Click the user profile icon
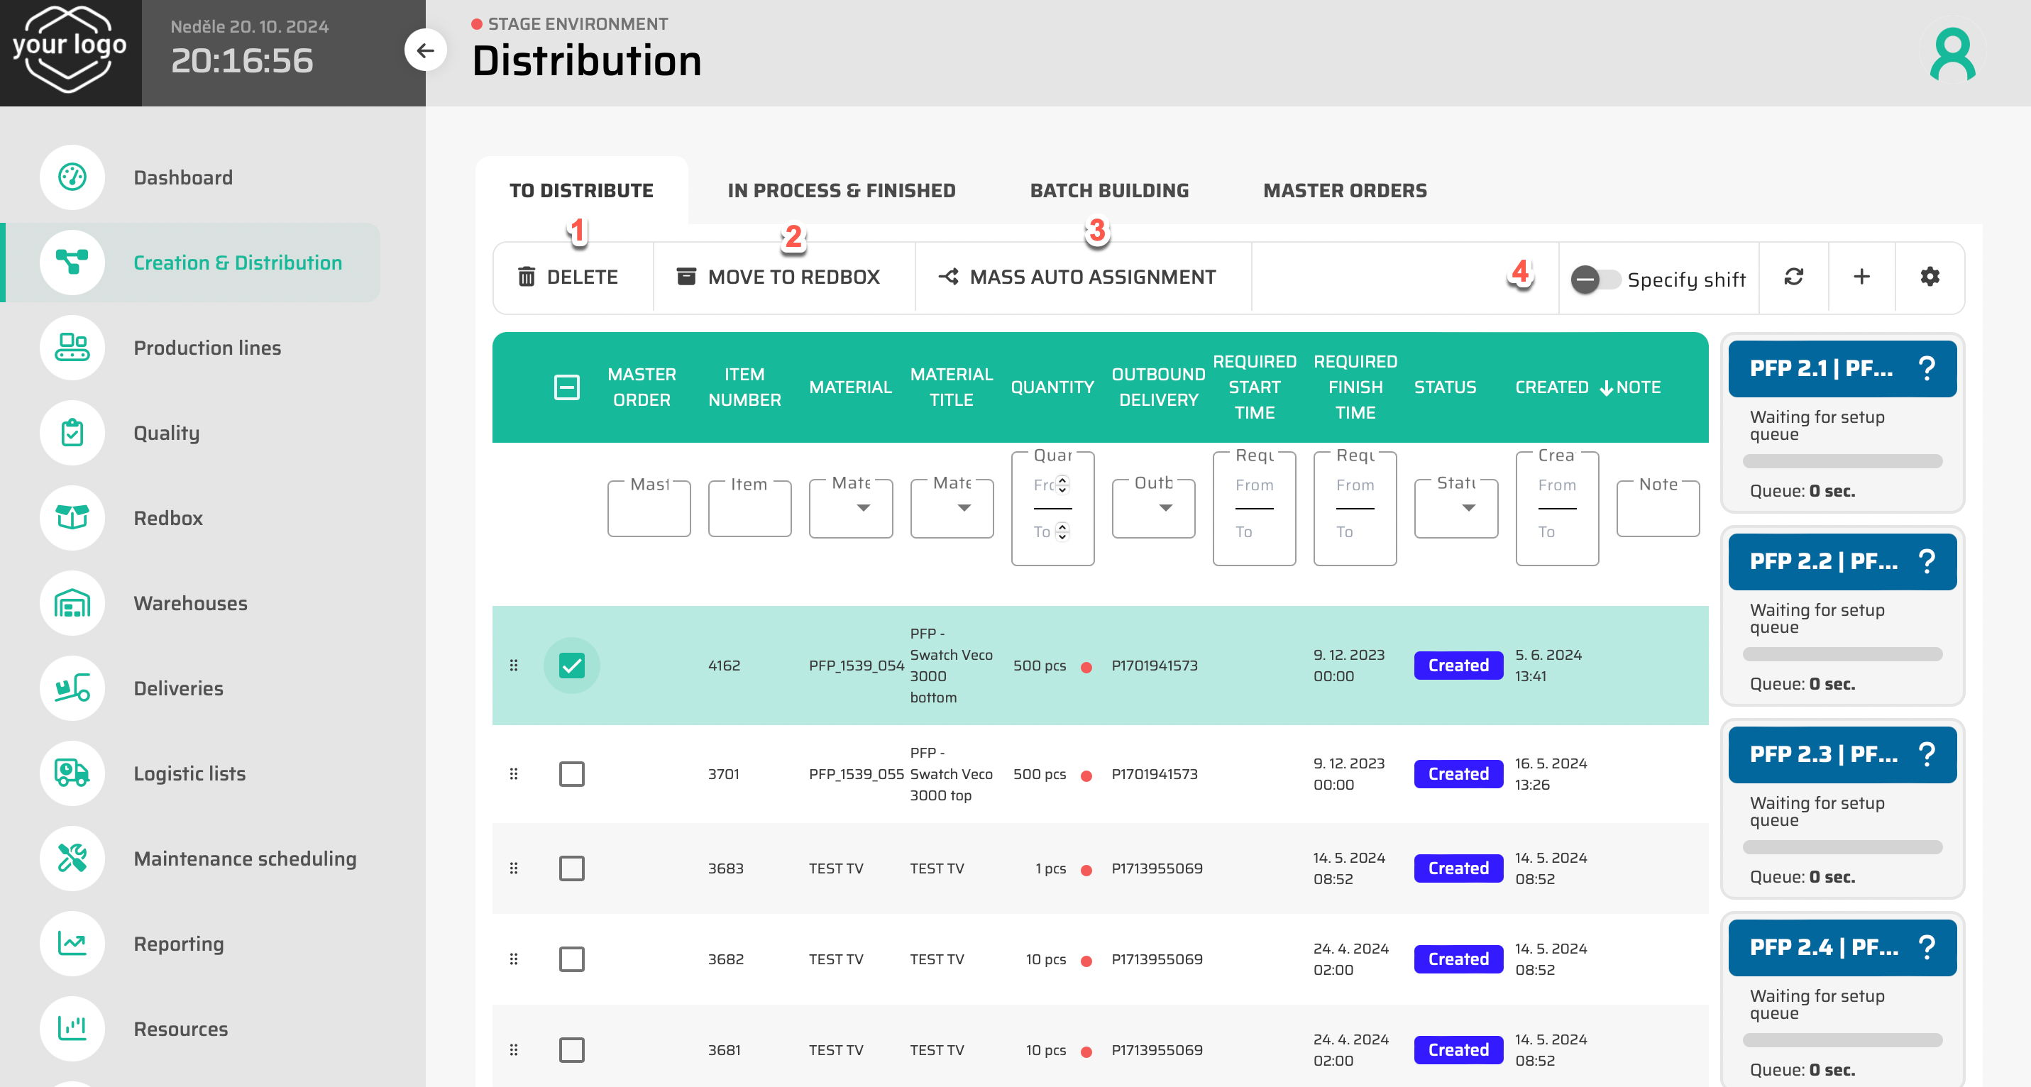This screenshot has height=1087, width=2031. click(1953, 54)
